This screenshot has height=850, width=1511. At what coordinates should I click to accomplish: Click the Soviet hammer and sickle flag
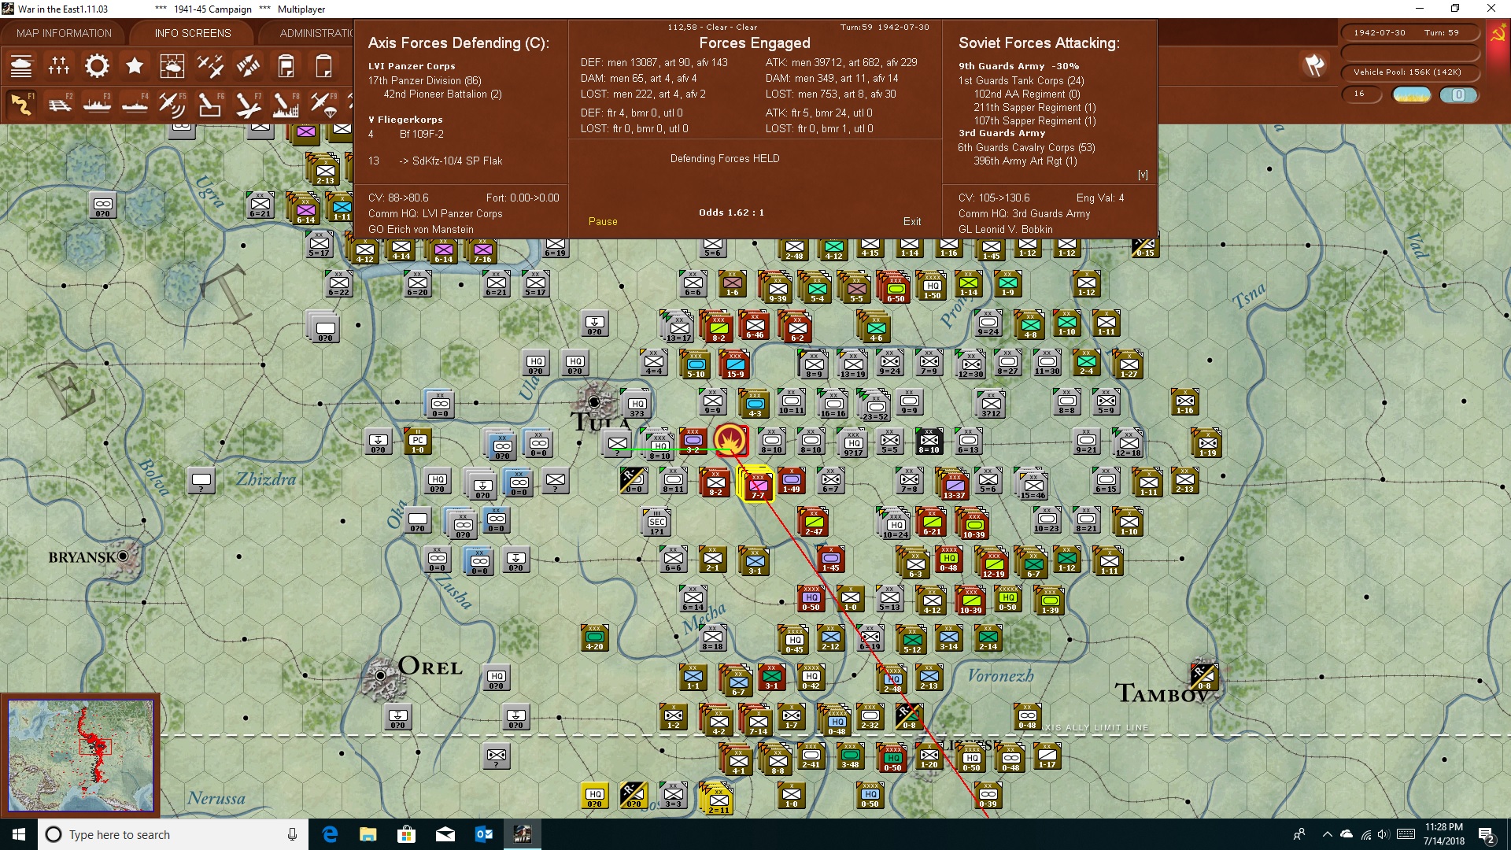pyautogui.click(x=1498, y=34)
